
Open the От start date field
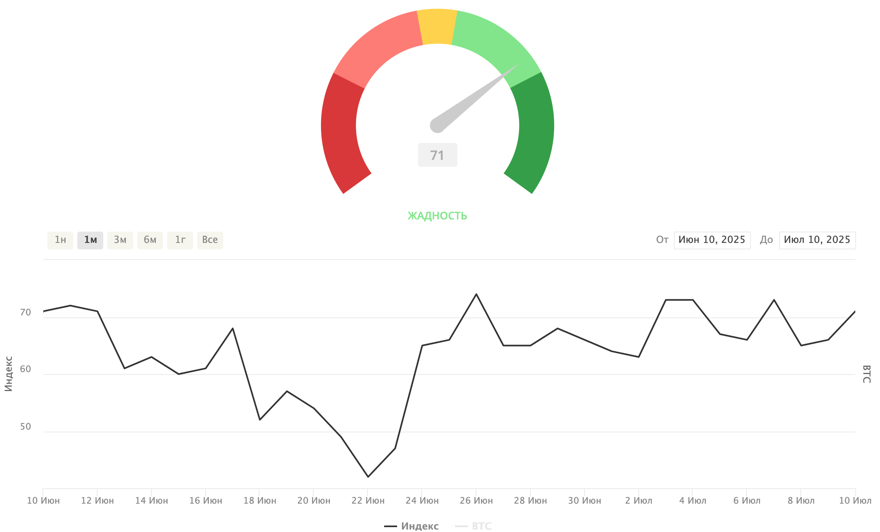(x=712, y=240)
